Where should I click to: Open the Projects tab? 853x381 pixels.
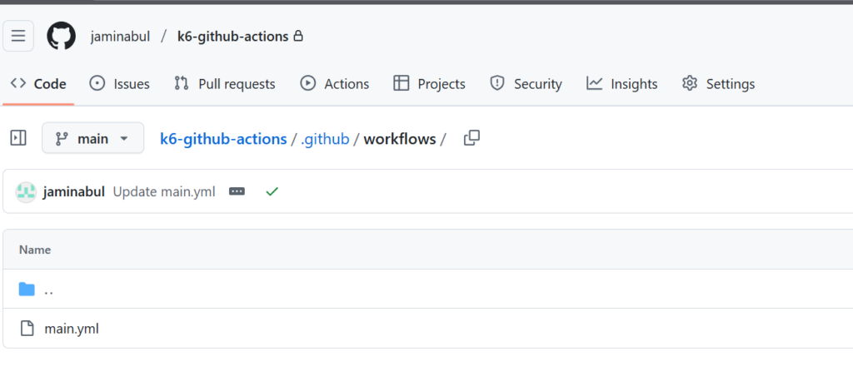(430, 84)
